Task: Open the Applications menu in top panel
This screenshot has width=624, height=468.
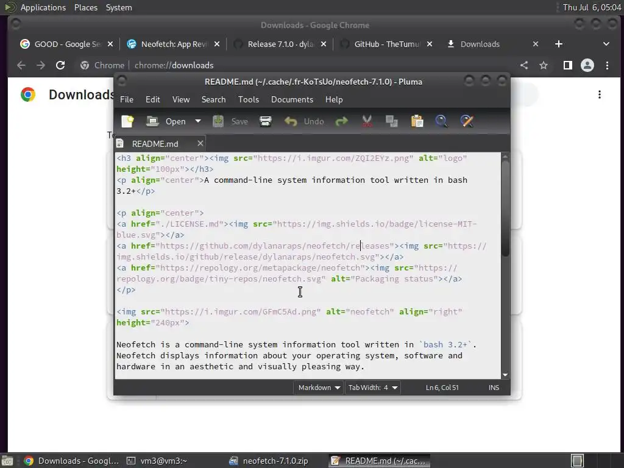Action: 43,7
